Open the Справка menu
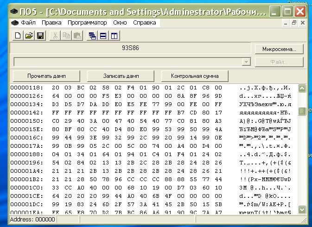The width and height of the screenshot is (312, 227). (x=145, y=23)
